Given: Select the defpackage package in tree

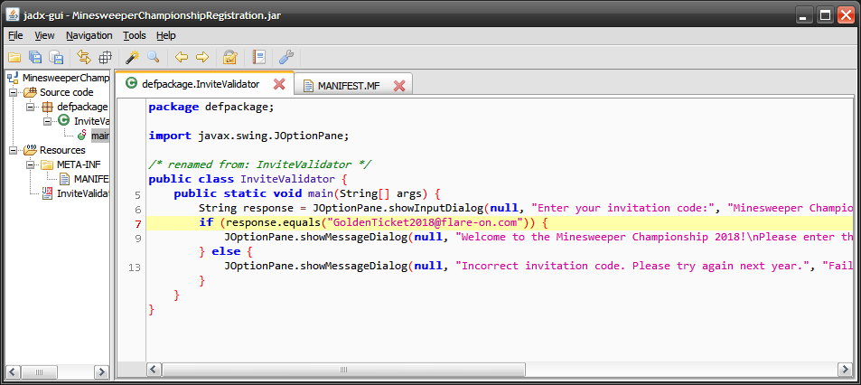Looking at the screenshot, I should click(82, 107).
